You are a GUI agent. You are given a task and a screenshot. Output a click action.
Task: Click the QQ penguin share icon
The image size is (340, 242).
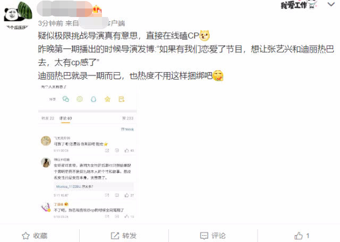93,99
